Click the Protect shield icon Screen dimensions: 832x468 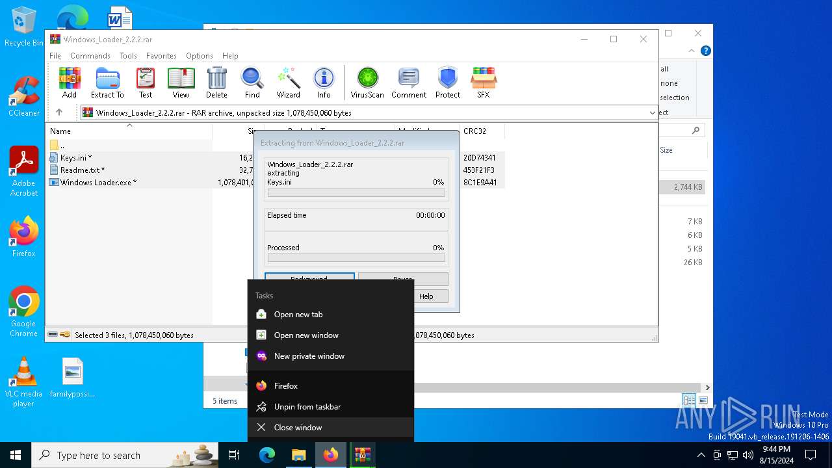pos(448,83)
